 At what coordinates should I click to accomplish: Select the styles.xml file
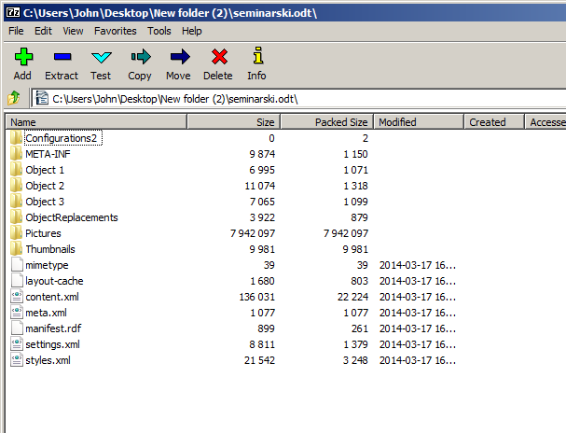pos(47,360)
